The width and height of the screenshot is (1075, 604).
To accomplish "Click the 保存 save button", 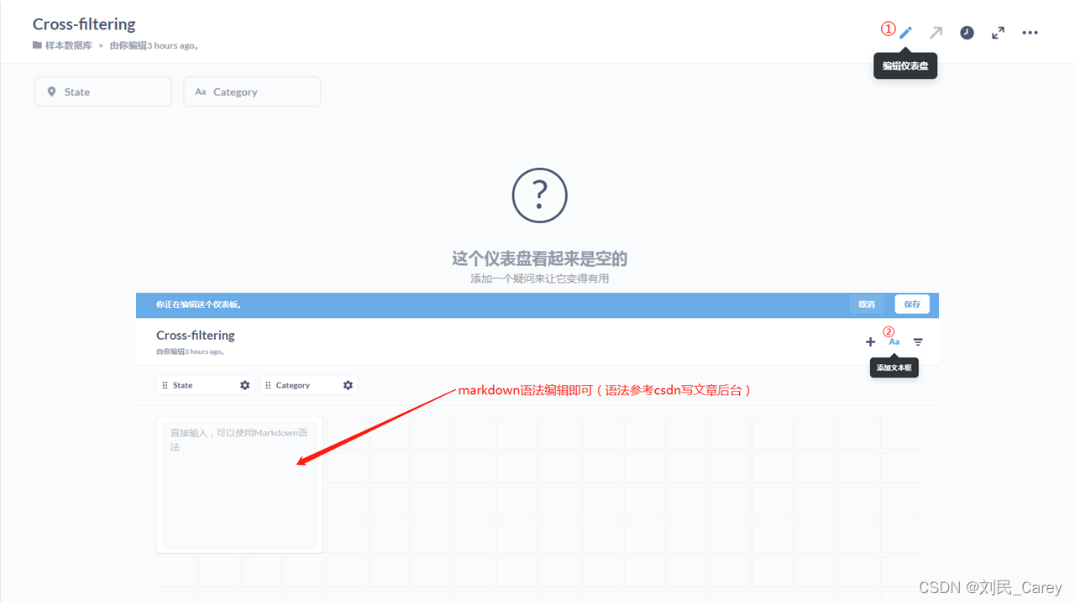I will tap(912, 305).
